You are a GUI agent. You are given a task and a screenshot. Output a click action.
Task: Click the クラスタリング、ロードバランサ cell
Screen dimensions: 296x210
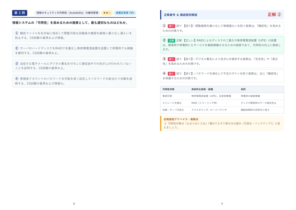(x=209, y=110)
